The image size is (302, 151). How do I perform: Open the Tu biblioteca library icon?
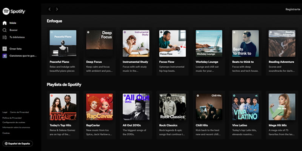(x=5, y=37)
